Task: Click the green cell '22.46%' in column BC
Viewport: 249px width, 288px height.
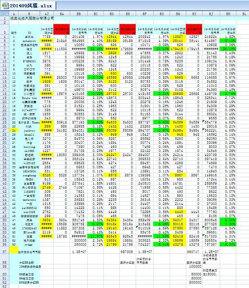Action: click(95, 49)
